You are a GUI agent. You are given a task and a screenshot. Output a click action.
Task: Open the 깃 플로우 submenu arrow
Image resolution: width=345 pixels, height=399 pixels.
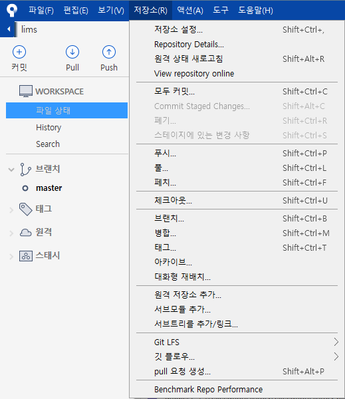[x=336, y=356]
